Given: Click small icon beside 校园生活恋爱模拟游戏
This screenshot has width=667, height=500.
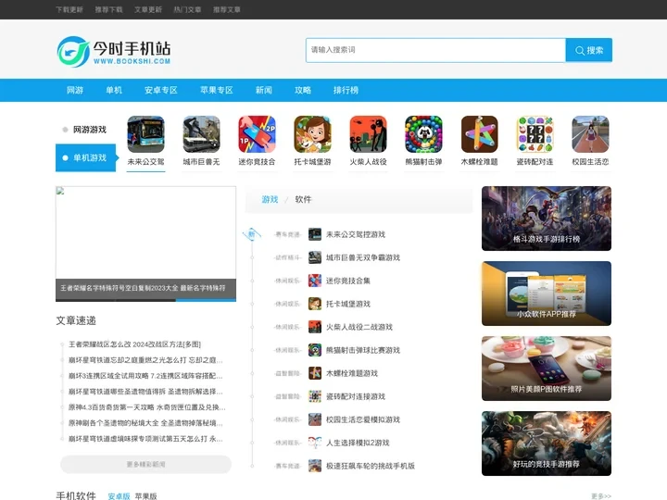Looking at the screenshot, I should coord(315,419).
